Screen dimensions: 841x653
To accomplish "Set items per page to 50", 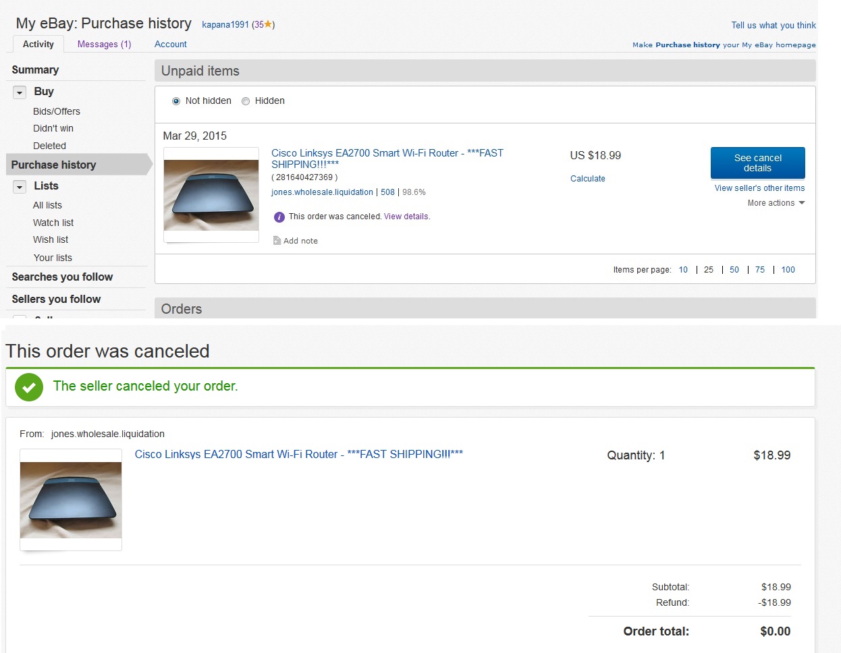I will [734, 270].
